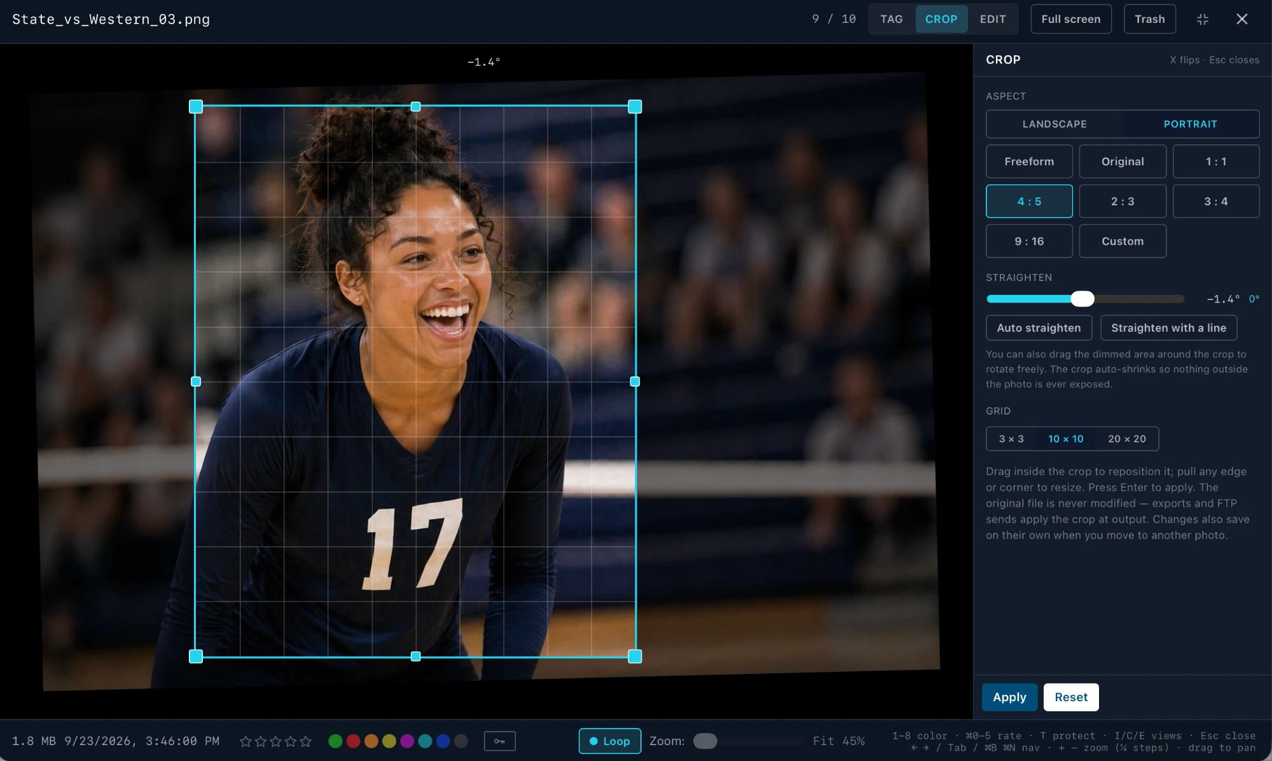
Task: Click Auto straighten button
Action: 1039,328
